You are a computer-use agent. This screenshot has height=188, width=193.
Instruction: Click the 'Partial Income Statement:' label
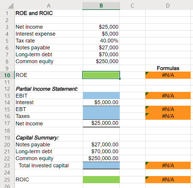coord(47,89)
